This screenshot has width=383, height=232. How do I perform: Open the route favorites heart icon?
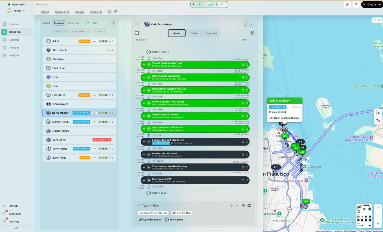click(x=252, y=33)
